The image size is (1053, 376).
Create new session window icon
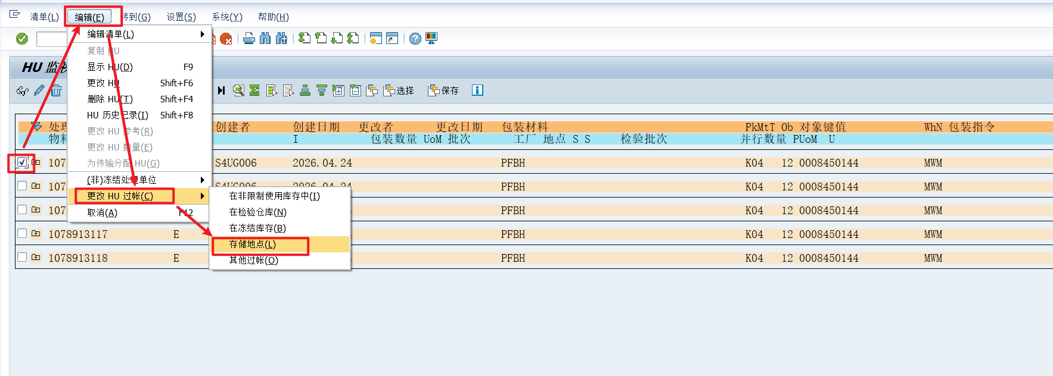[x=375, y=39]
